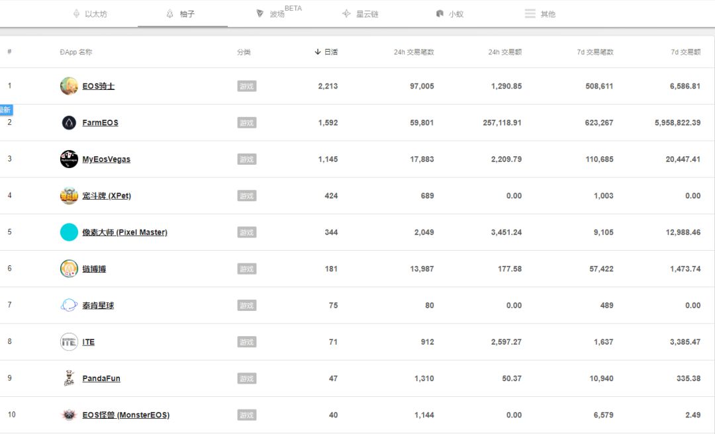Open the EOS骑士 app icon

[x=69, y=86]
